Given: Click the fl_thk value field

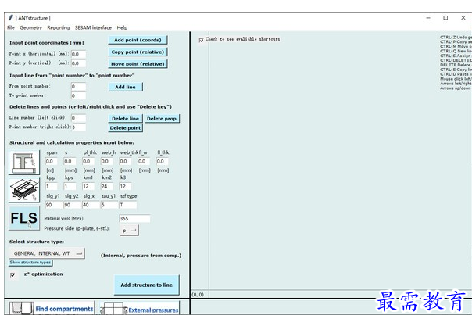Looking at the screenshot, I should (162, 162).
